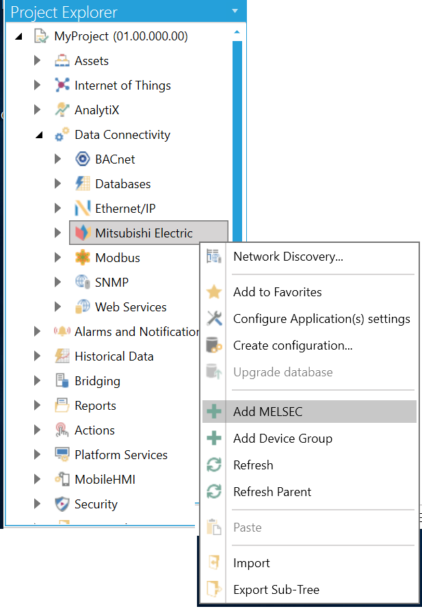Click the Historical Data icon
This screenshot has height=611, width=422.
(62, 356)
